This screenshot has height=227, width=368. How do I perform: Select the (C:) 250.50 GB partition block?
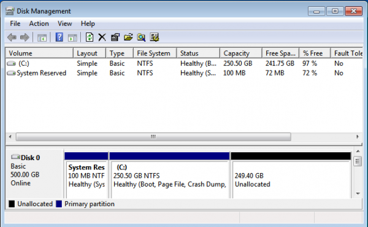[169, 175]
